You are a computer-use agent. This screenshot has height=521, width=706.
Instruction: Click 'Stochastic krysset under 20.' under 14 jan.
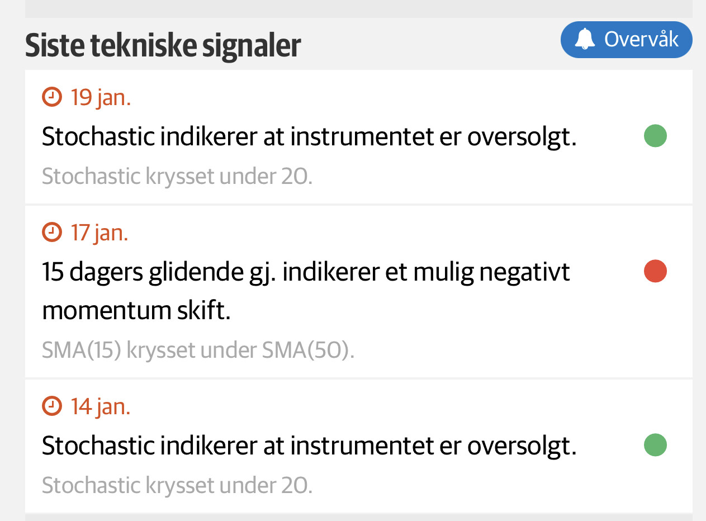coord(177,485)
